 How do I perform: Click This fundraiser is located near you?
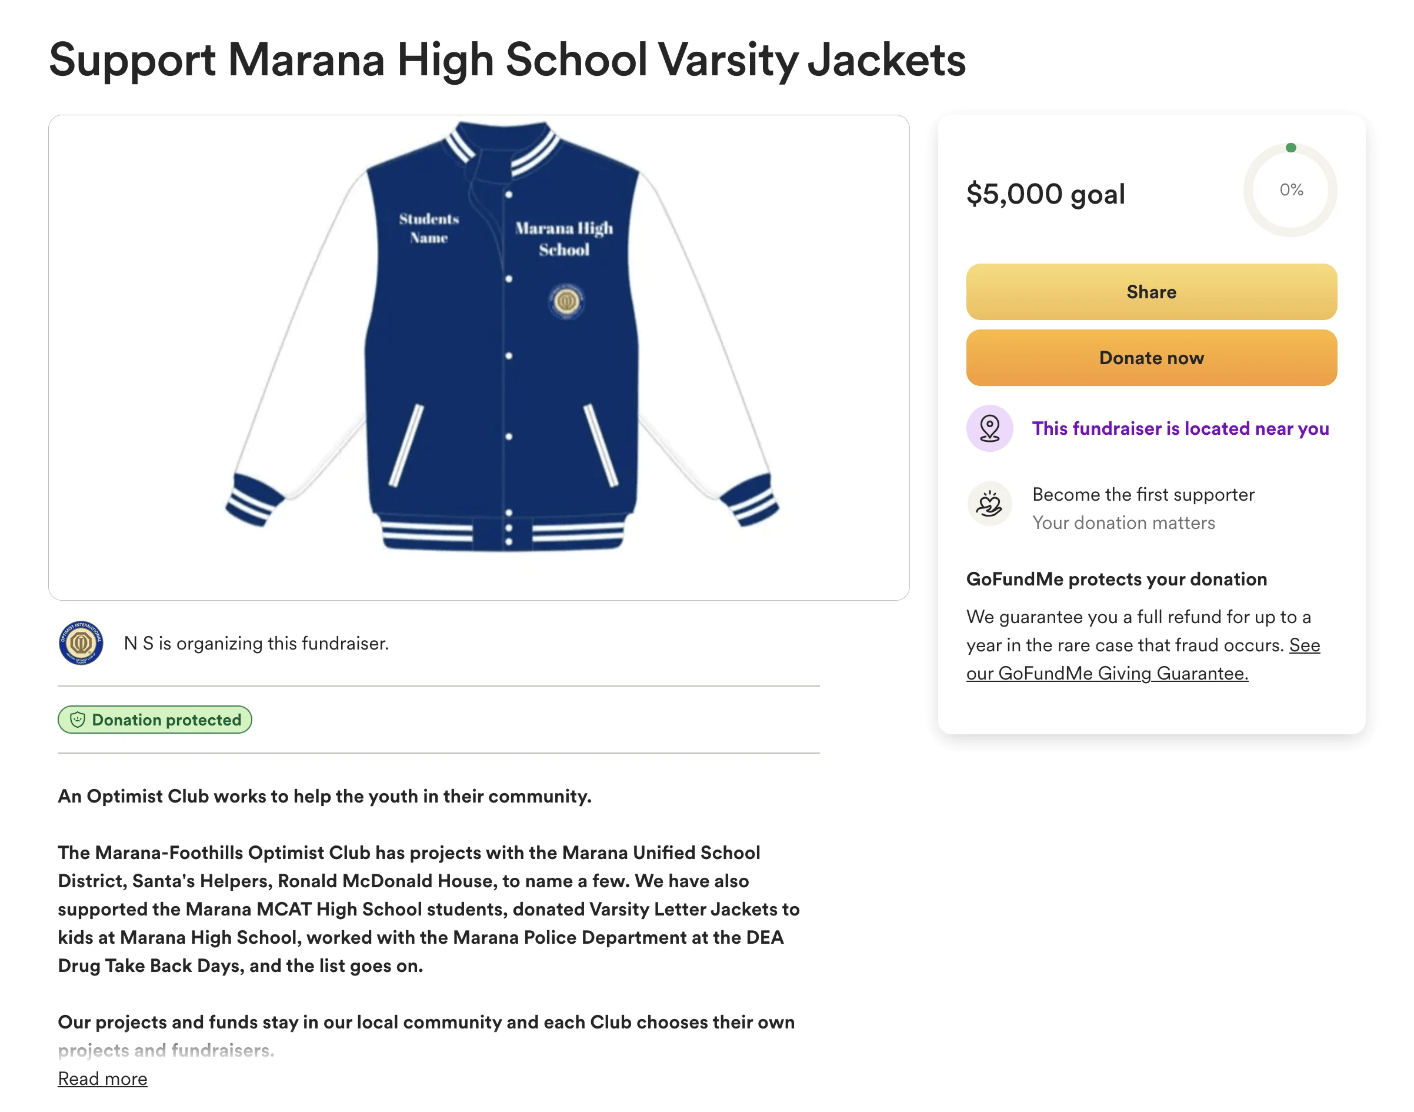[1180, 428]
